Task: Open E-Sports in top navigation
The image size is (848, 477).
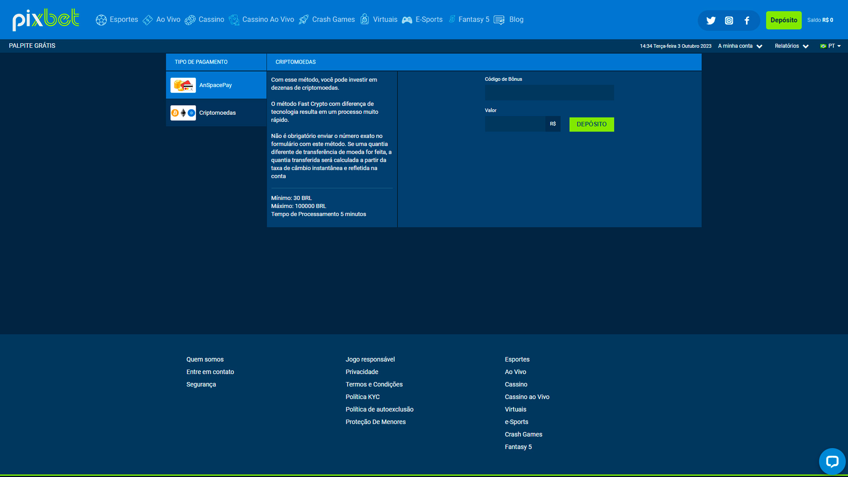Action: click(x=429, y=19)
